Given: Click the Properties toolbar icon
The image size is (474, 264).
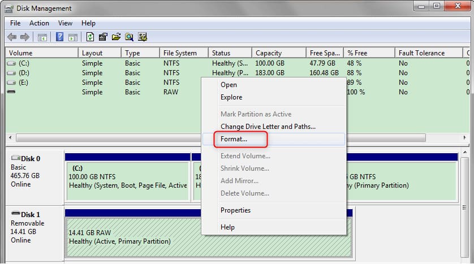Looking at the screenshot, I should tap(103, 37).
